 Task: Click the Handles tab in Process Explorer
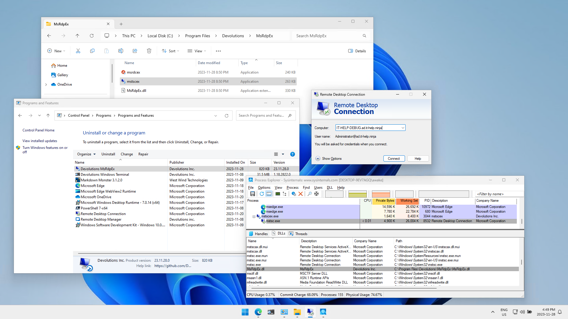(x=258, y=233)
